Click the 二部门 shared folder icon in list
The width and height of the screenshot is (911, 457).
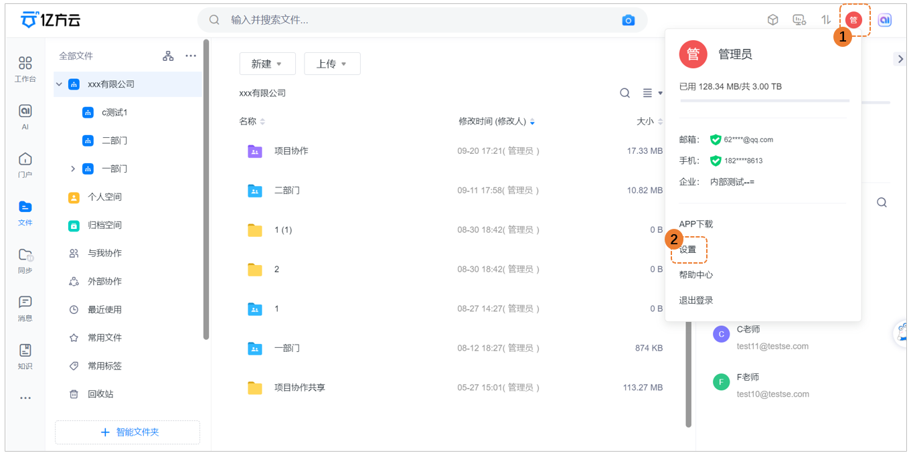[255, 191]
